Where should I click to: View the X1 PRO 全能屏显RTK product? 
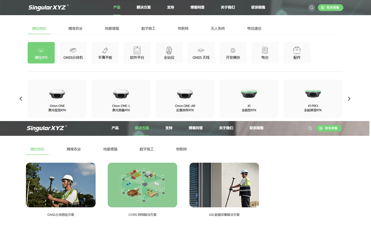313,99
